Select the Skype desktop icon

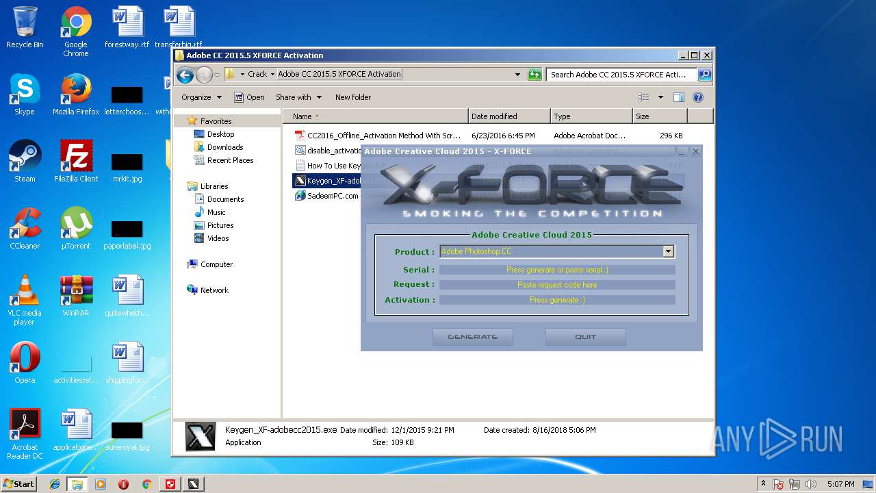(25, 94)
